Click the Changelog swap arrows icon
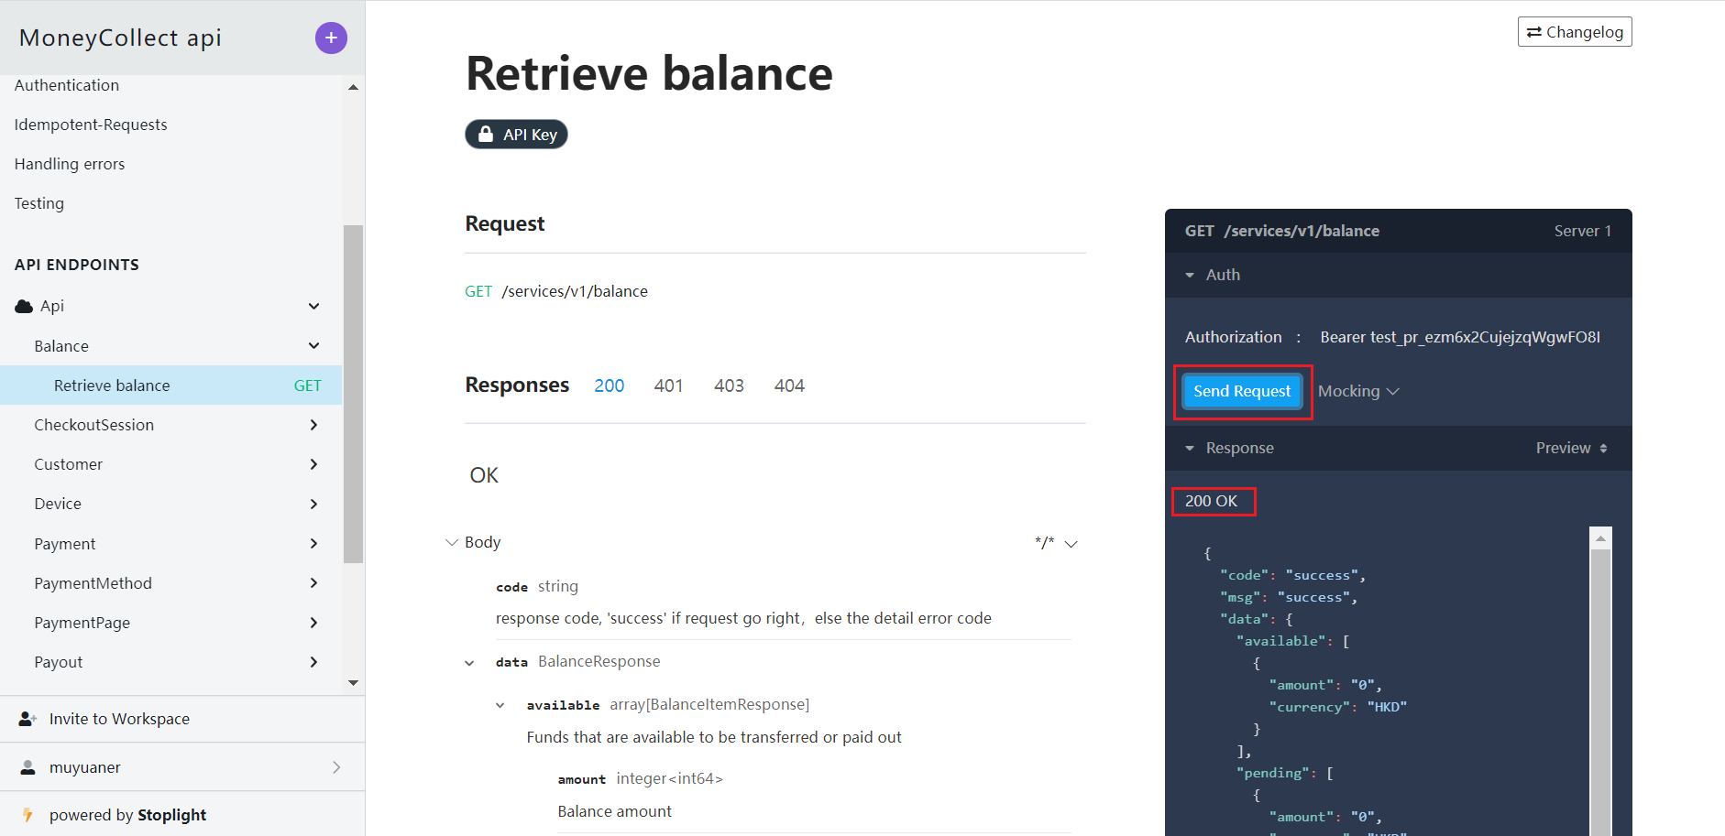This screenshot has height=836, width=1725. pyautogui.click(x=1533, y=32)
